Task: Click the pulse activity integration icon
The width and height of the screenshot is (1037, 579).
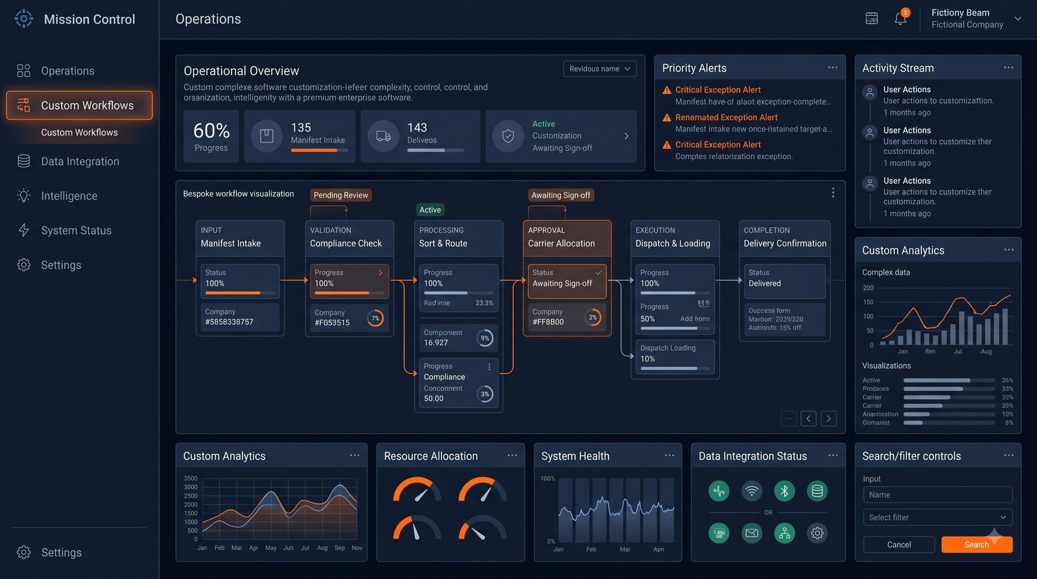Action: click(719, 491)
